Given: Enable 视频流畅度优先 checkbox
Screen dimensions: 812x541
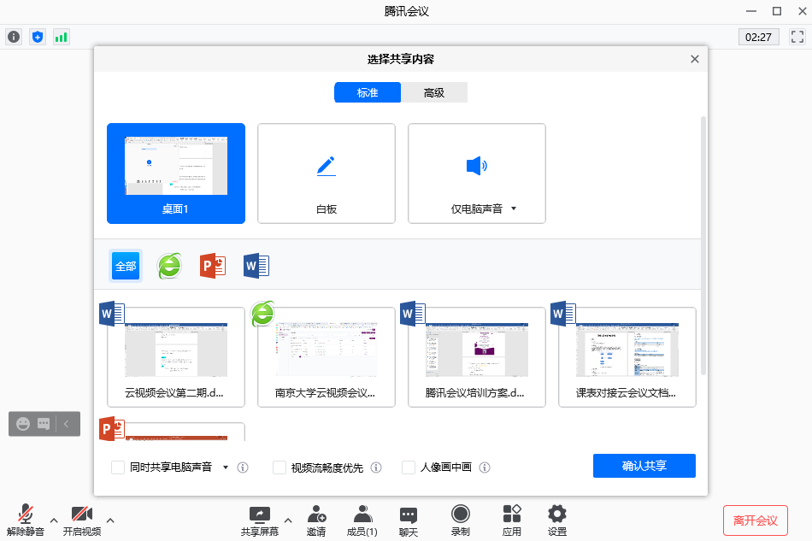Looking at the screenshot, I should click(279, 467).
